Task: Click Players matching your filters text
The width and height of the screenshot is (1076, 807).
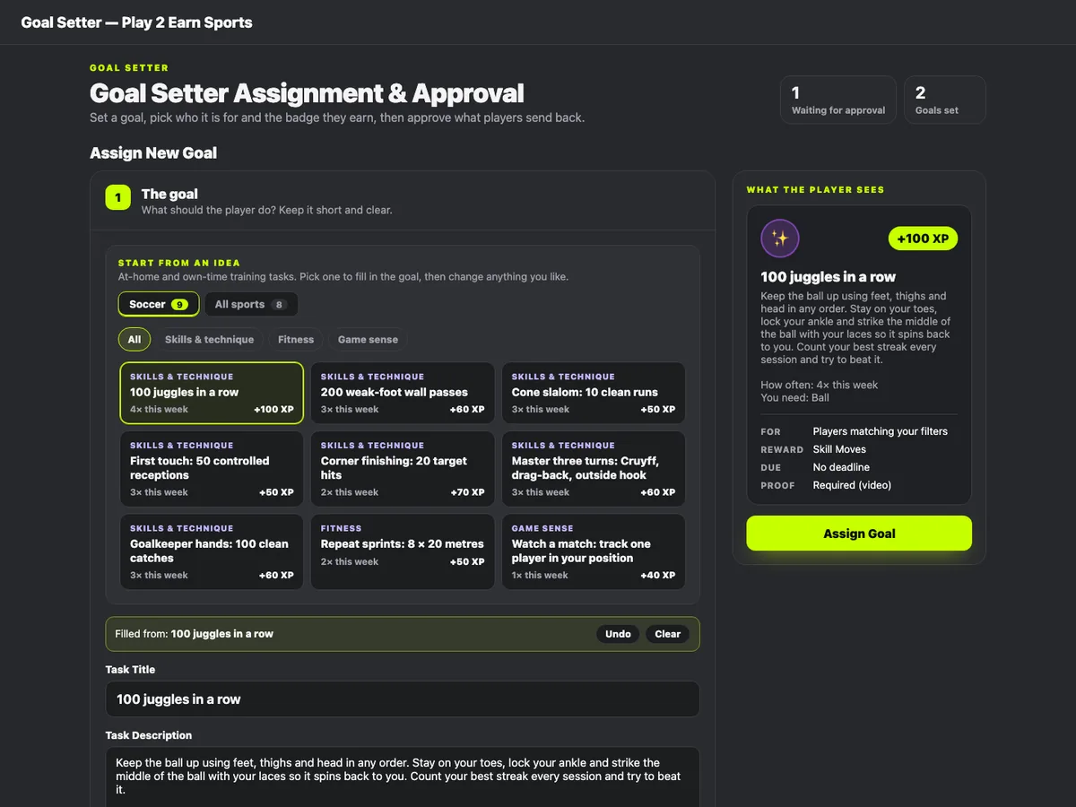Action: point(881,431)
